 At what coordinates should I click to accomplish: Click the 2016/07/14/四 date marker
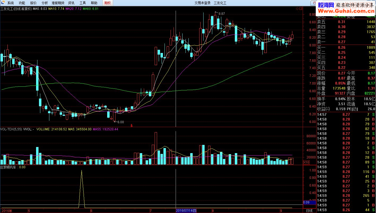(x=186, y=211)
